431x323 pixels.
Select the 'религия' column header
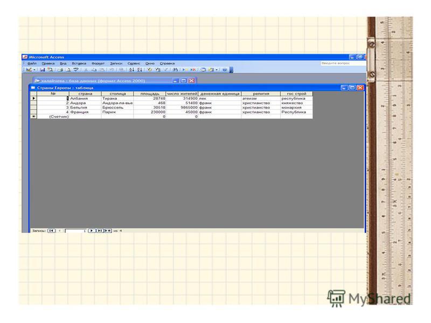(x=261, y=94)
